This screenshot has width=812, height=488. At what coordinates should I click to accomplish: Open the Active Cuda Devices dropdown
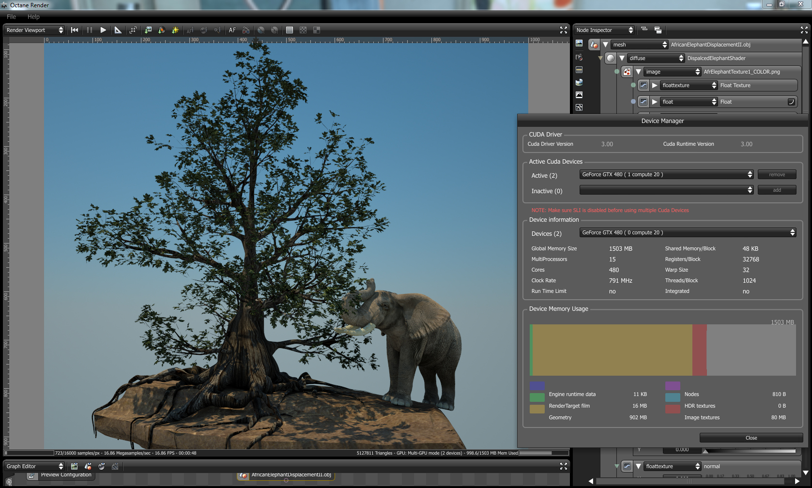667,175
